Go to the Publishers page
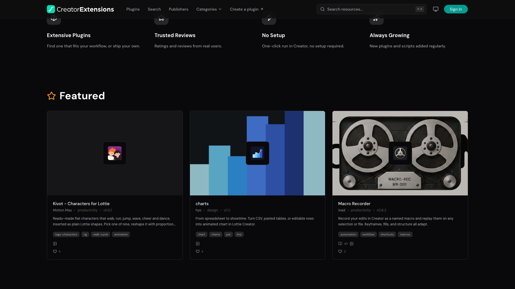 pos(179,9)
